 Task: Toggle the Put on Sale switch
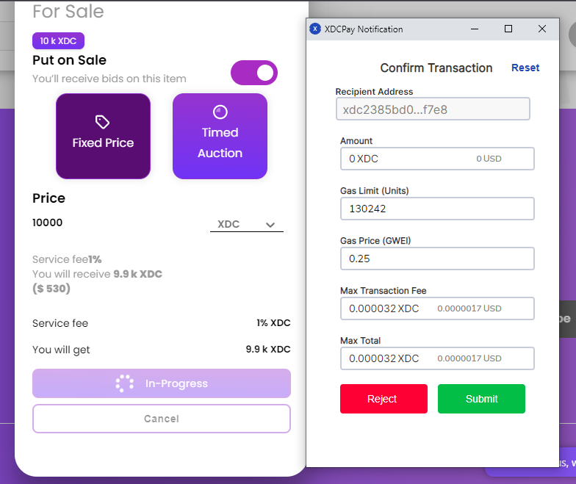tap(254, 73)
